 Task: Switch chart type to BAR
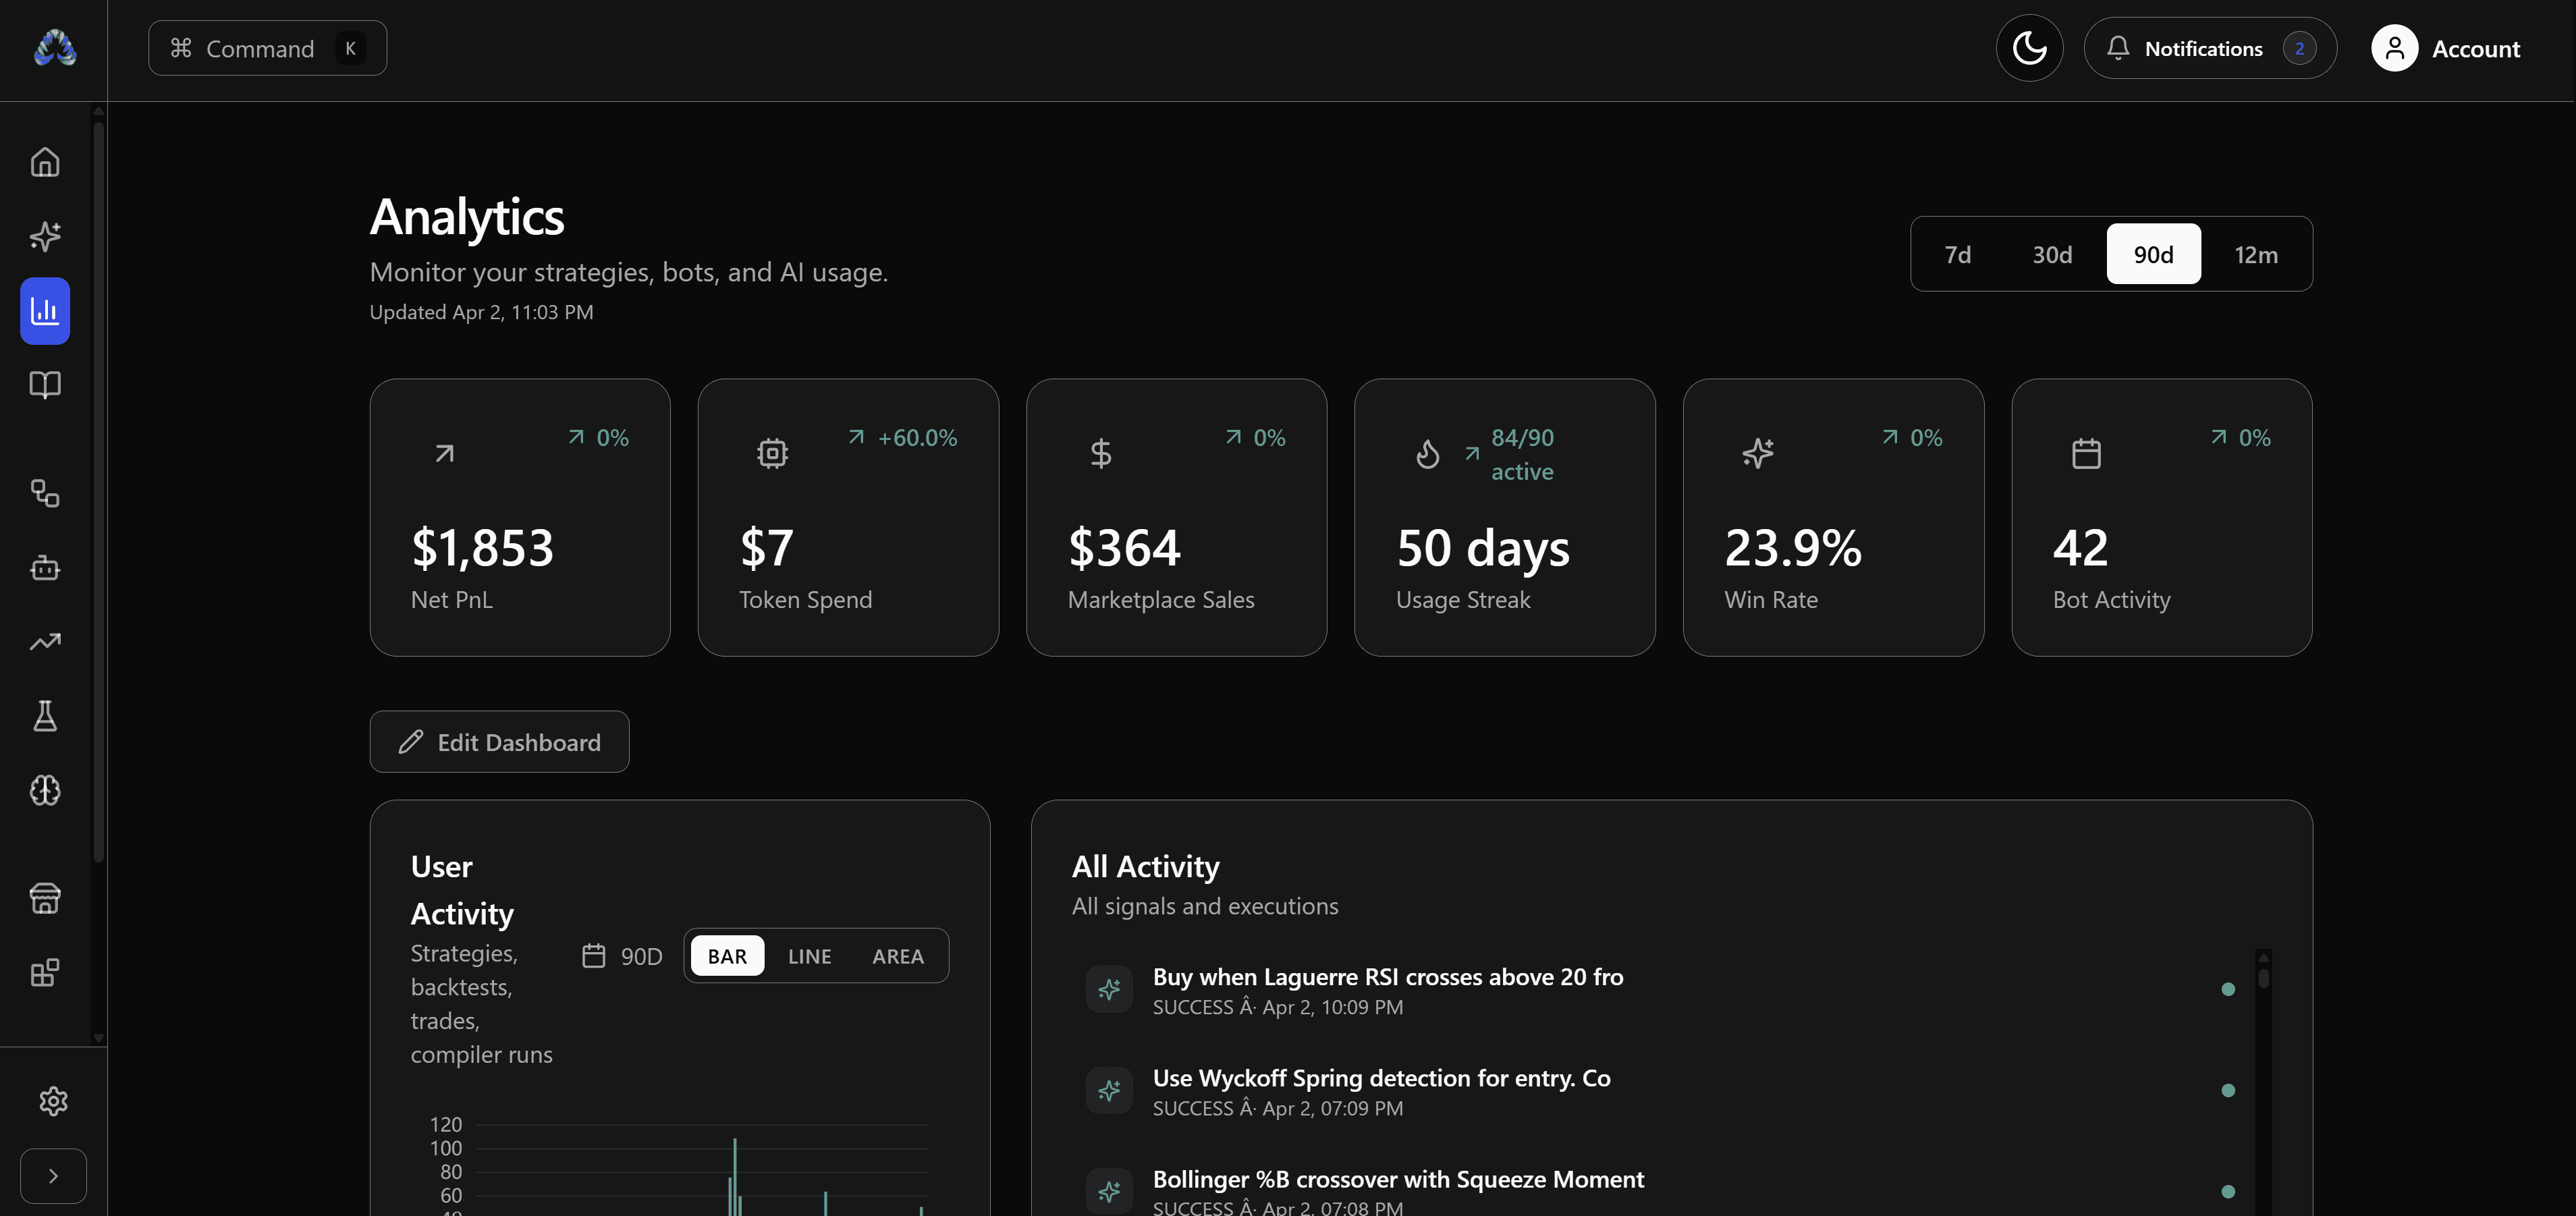(x=727, y=956)
